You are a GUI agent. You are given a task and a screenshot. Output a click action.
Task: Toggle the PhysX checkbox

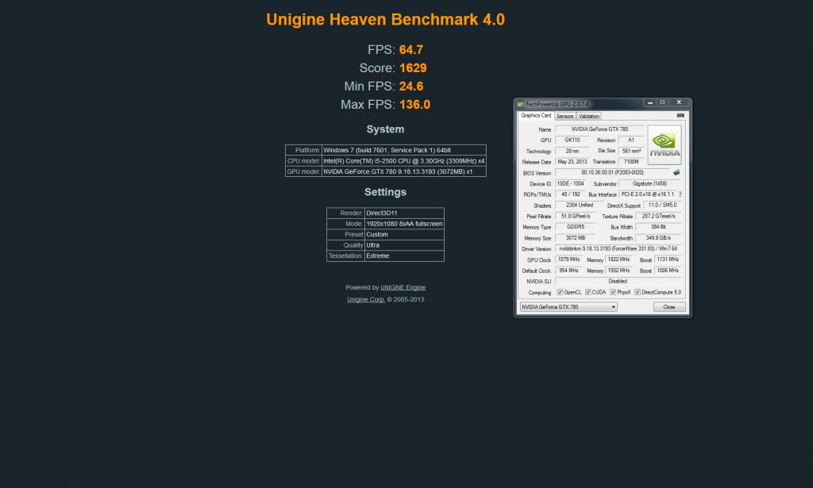pyautogui.click(x=612, y=292)
